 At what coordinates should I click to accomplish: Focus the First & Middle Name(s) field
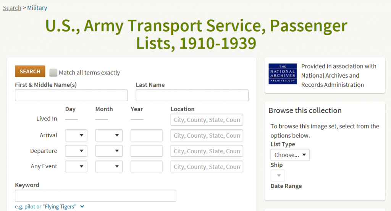coord(71,96)
